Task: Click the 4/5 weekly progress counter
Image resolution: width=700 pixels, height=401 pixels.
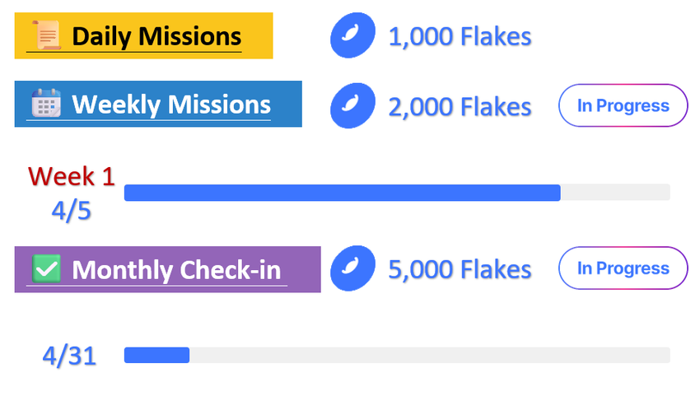Action: coord(72,211)
